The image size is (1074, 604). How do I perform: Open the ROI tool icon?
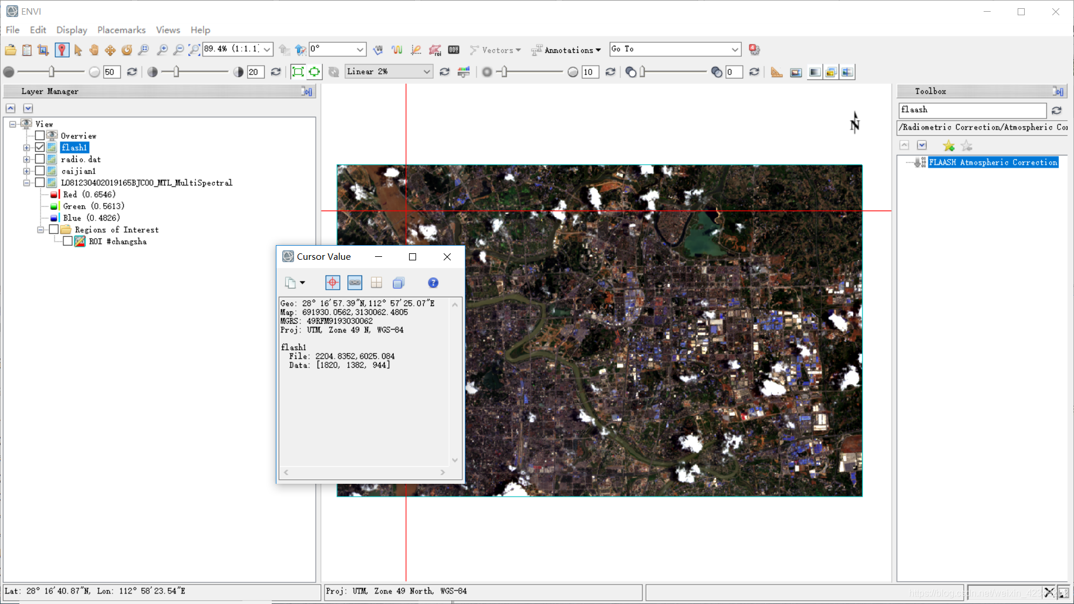point(435,50)
